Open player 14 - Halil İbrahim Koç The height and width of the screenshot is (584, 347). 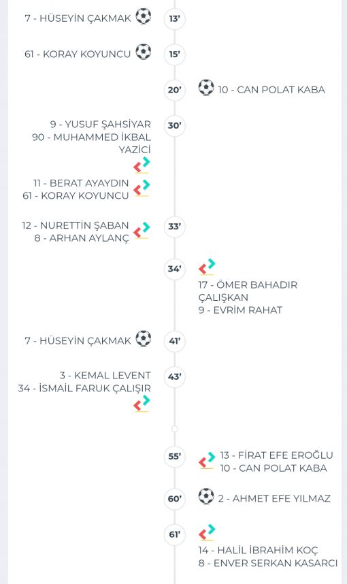tap(259, 550)
